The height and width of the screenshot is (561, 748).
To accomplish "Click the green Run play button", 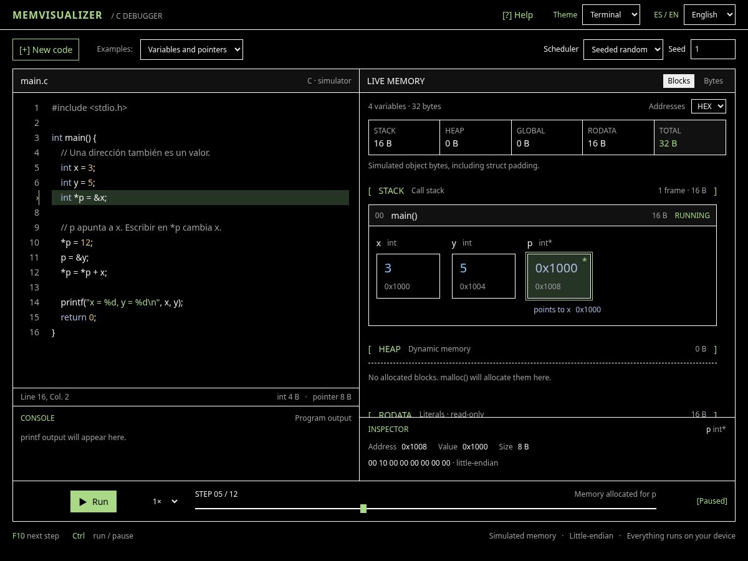I will coord(93,501).
